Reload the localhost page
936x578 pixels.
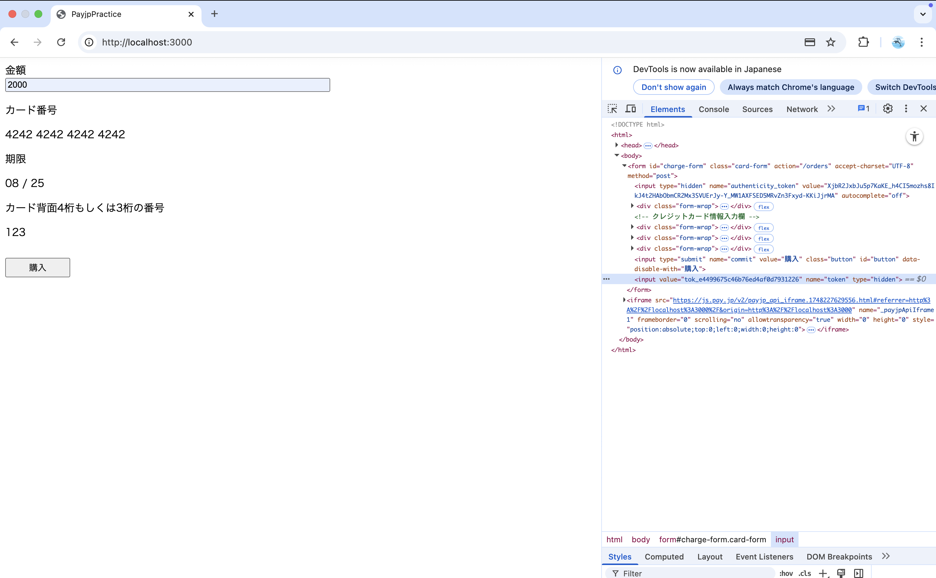(x=61, y=43)
